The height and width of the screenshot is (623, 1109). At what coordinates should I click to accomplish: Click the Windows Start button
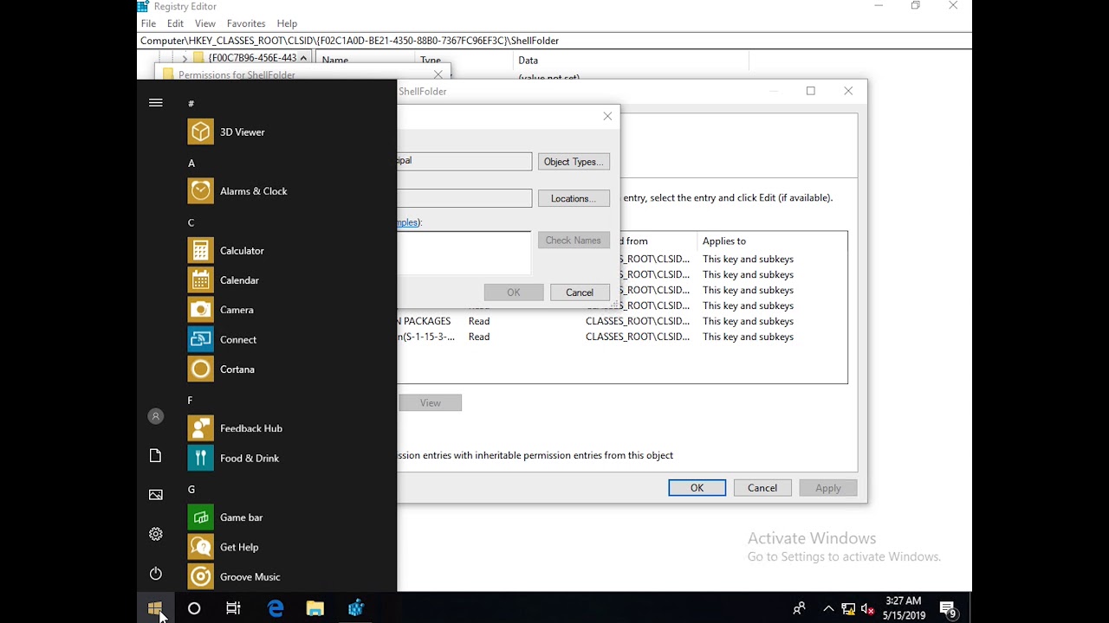[x=155, y=608]
